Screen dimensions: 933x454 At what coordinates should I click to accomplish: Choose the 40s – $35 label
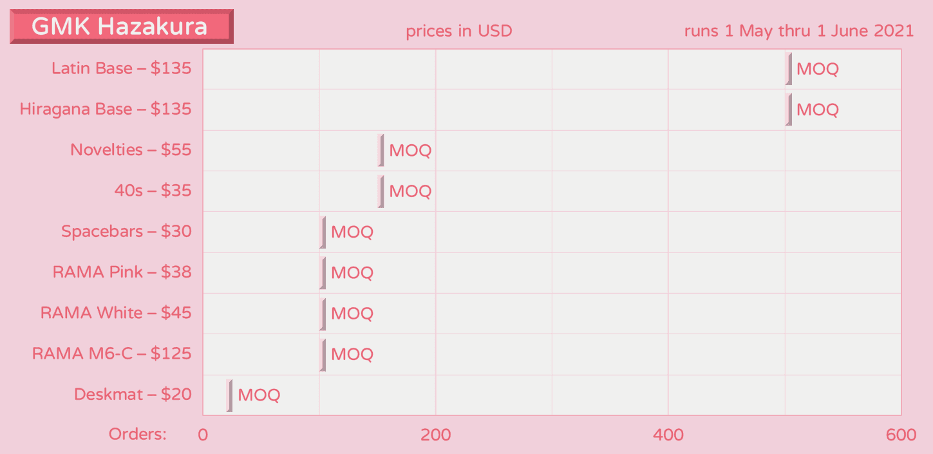153,191
